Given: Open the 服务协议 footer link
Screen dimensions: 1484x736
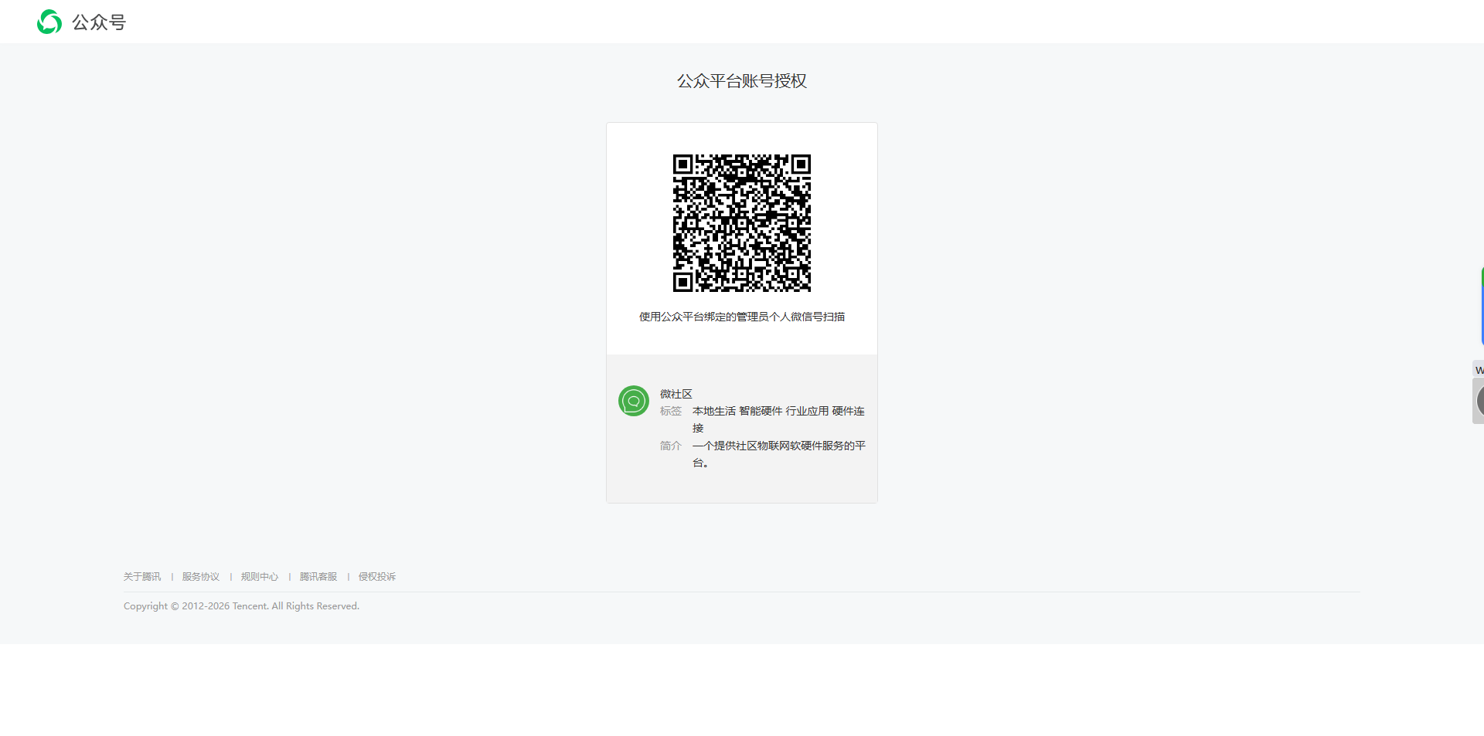Looking at the screenshot, I should coord(201,577).
